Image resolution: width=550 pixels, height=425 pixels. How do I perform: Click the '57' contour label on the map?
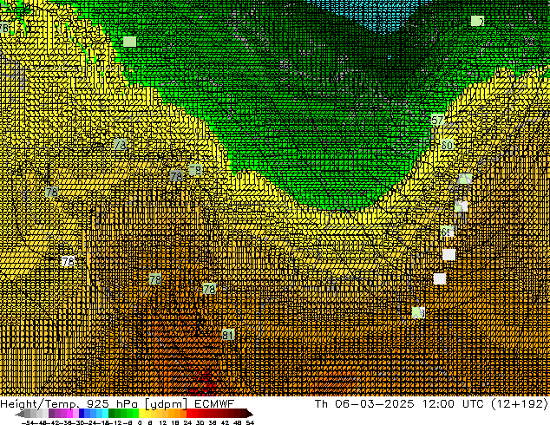pyautogui.click(x=437, y=121)
